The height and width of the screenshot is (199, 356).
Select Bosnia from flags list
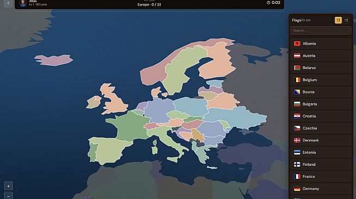321,92
